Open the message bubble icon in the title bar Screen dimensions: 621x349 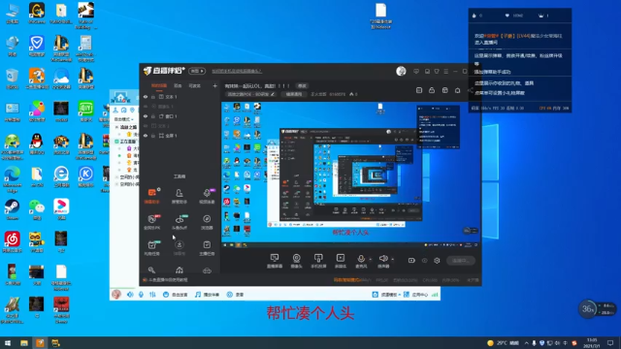click(416, 71)
